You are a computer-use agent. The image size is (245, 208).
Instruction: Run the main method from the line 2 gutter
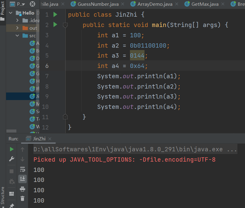[x=55, y=25]
